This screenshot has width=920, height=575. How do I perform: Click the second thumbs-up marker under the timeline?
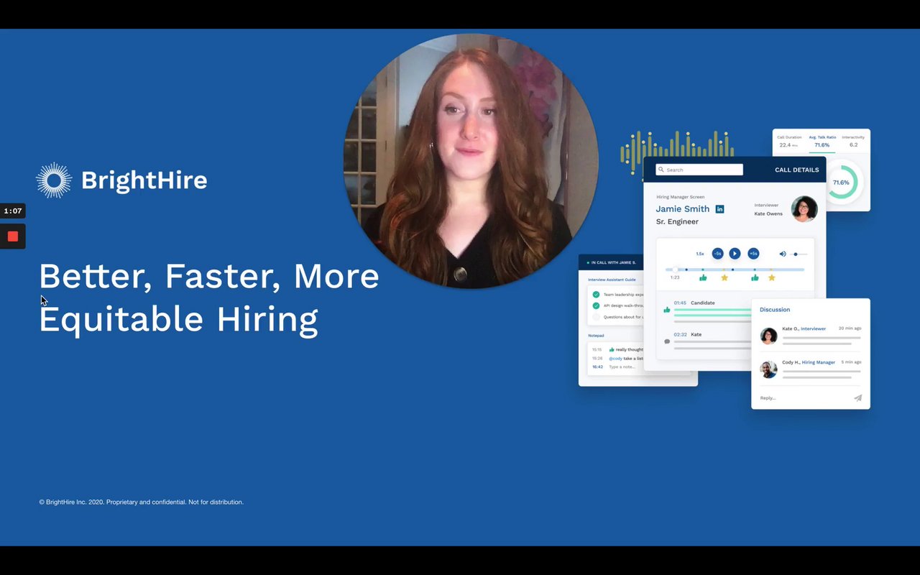755,277
